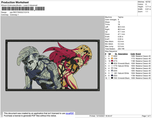Select the height value 3.71 in

(148, 7)
